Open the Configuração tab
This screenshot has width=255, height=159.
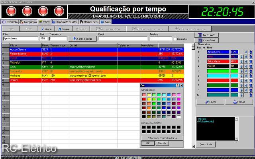[28, 22]
